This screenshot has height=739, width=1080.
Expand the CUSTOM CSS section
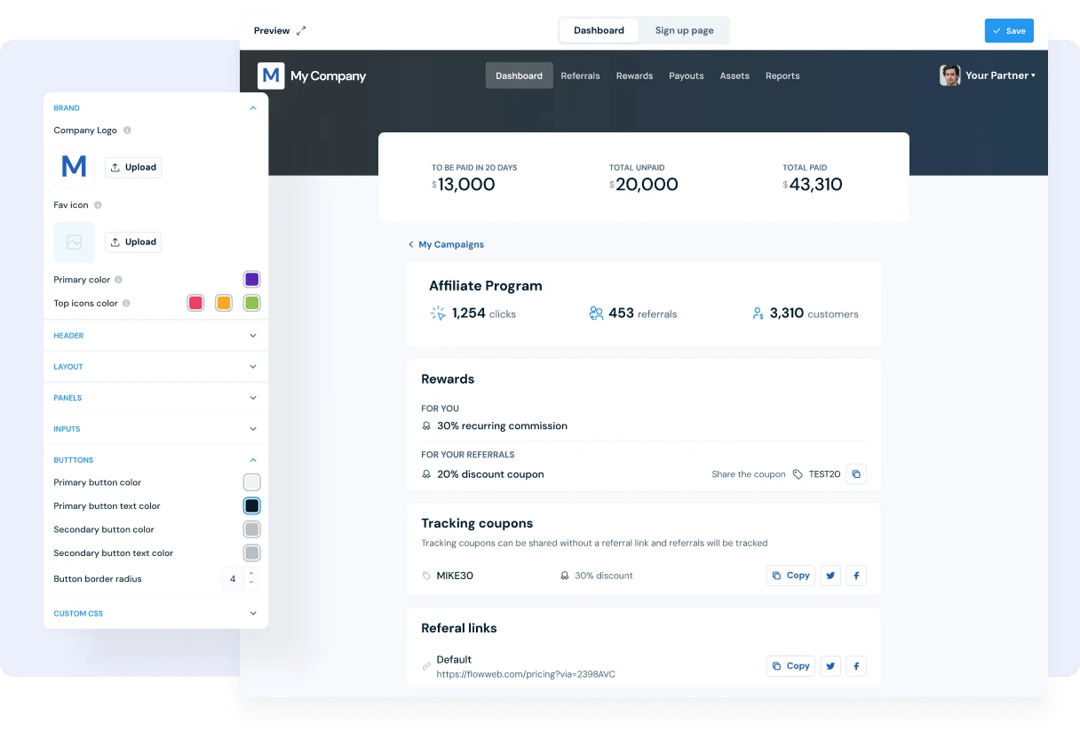[x=253, y=614]
